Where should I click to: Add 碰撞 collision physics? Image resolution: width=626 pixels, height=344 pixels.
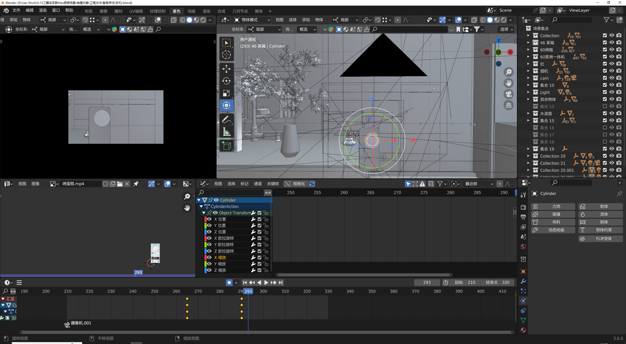553,214
